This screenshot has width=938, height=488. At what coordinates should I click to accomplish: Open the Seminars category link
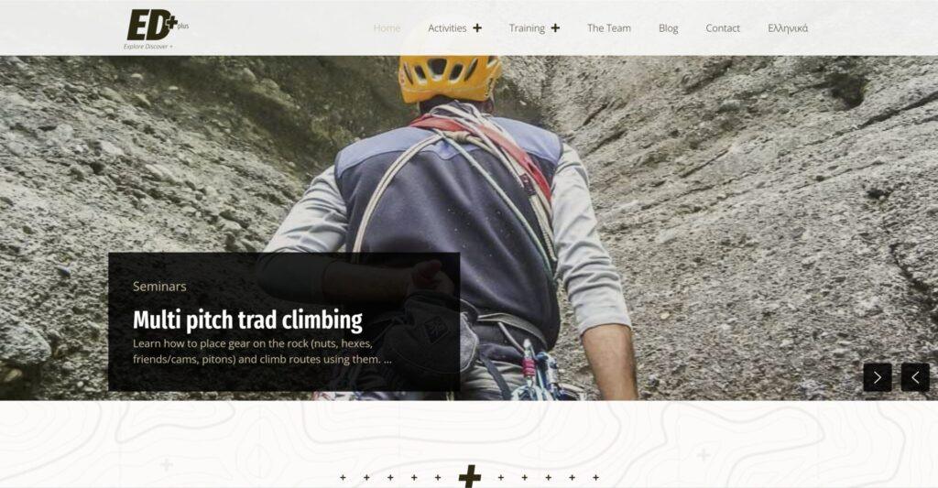coord(159,287)
